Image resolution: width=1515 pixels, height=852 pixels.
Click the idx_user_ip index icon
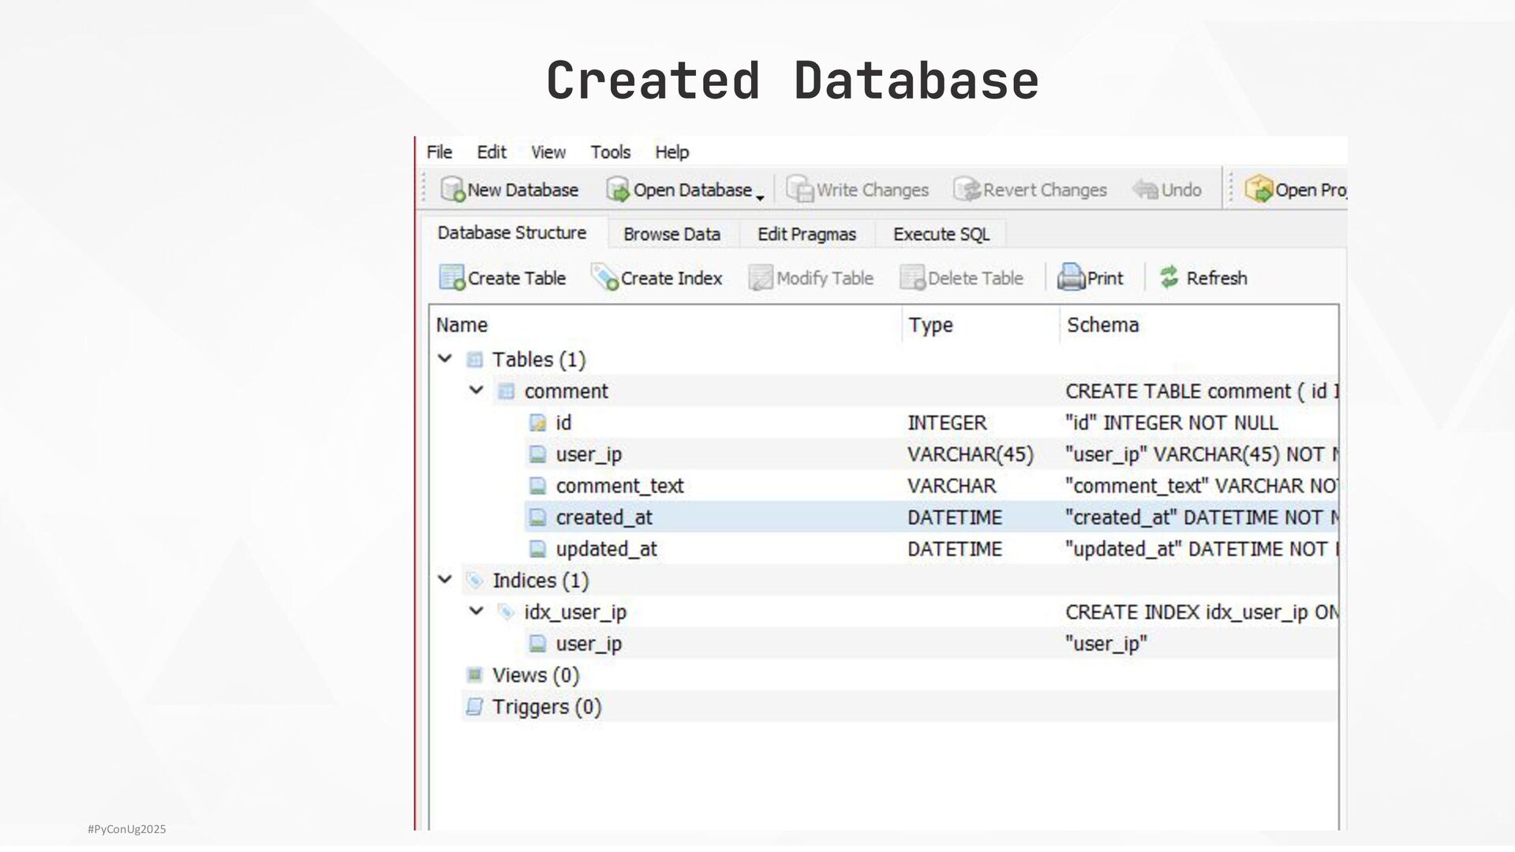click(506, 612)
